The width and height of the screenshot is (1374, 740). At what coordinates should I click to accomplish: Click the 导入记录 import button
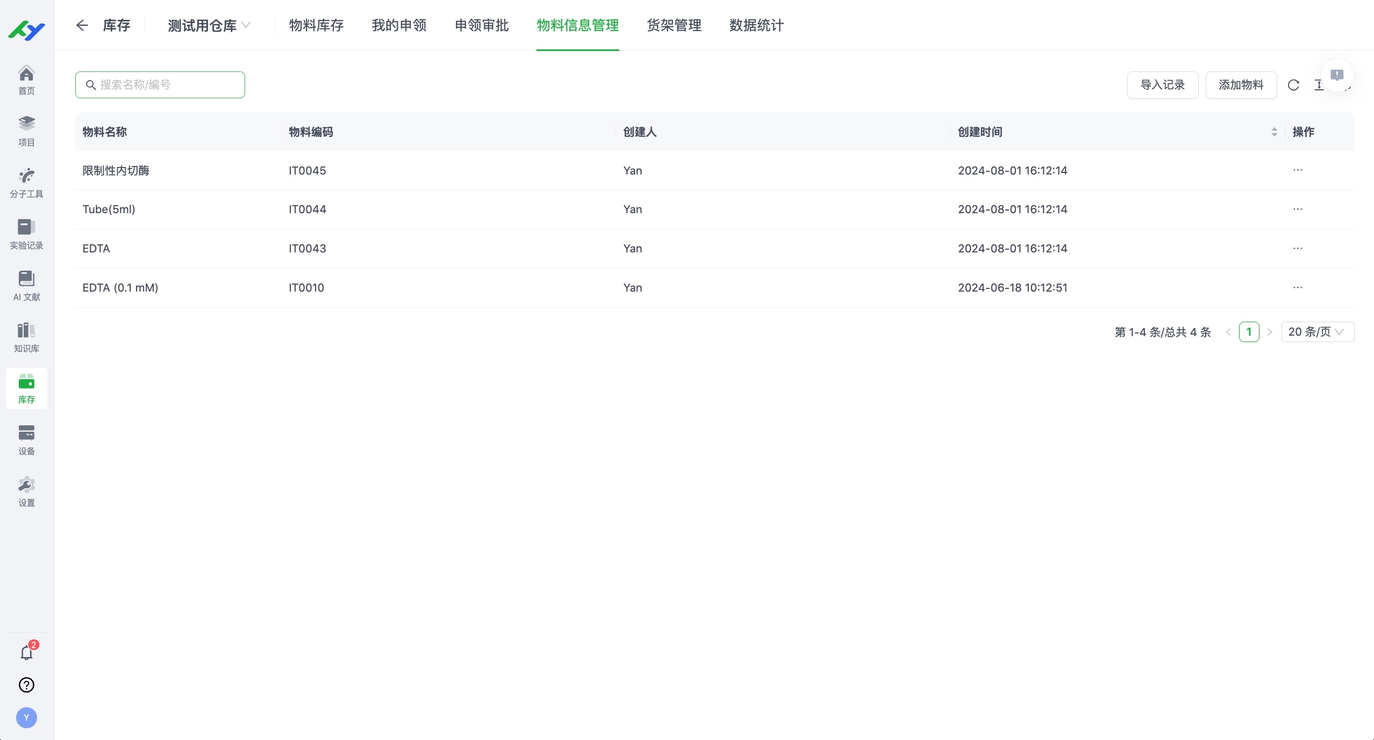(1162, 84)
